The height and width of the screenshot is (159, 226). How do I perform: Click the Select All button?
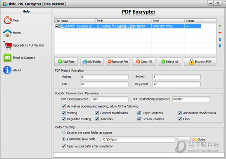click(169, 61)
